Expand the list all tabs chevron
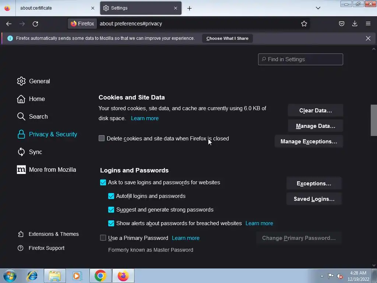This screenshot has width=377, height=283. (x=318, y=8)
